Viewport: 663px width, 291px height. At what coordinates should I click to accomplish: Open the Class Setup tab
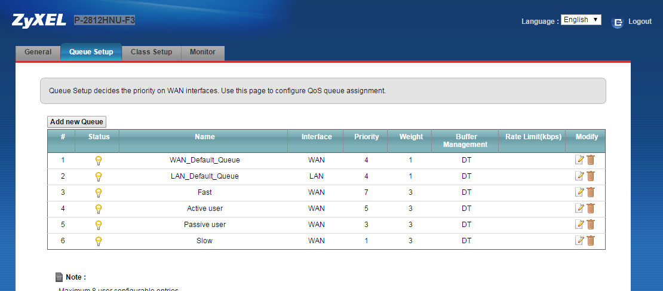coord(151,53)
